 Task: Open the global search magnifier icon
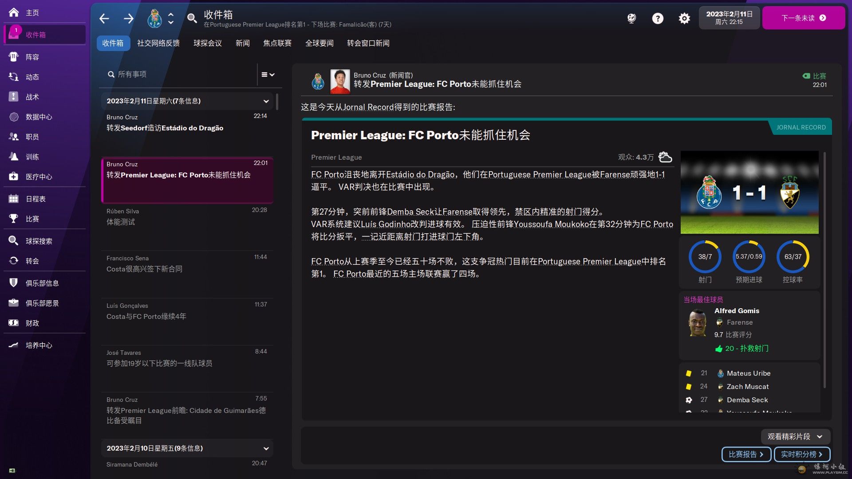[192, 18]
